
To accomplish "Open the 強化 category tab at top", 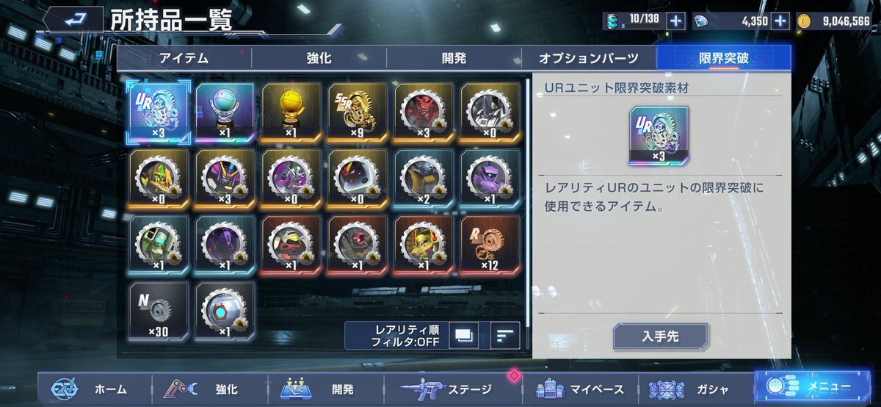I will (x=319, y=58).
